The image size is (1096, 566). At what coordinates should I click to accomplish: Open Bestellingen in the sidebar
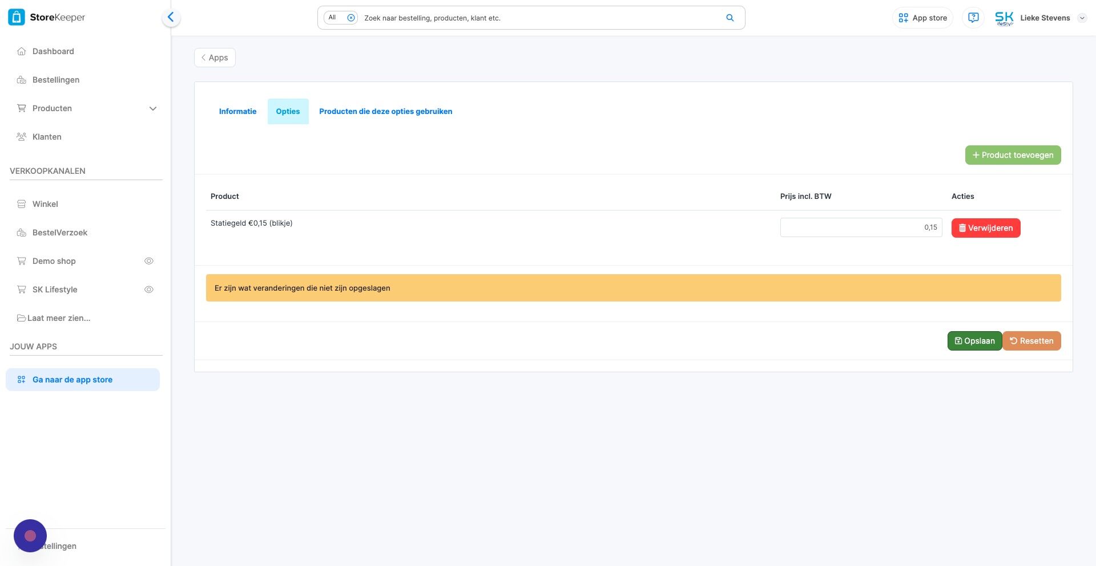pos(56,80)
